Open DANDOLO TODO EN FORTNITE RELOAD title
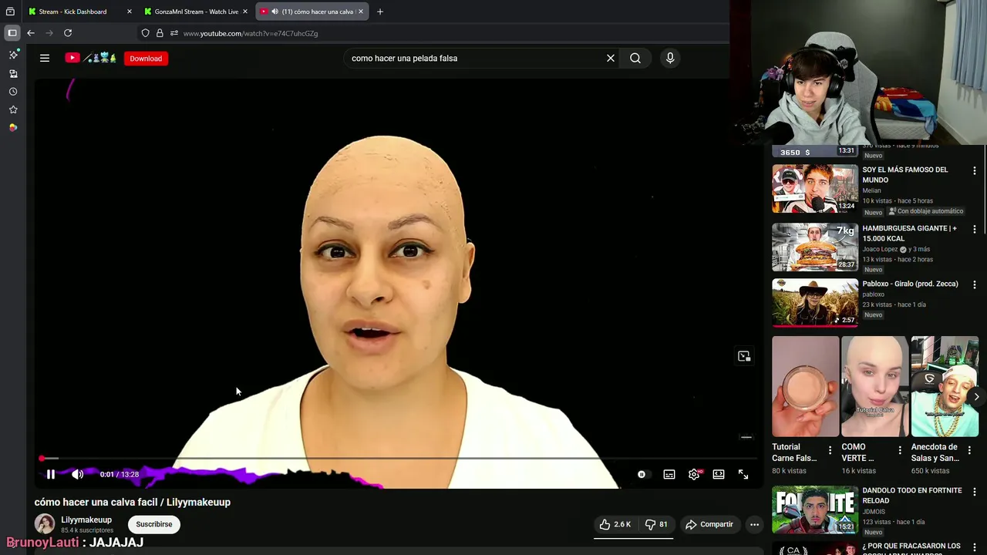987x555 pixels. 912,495
